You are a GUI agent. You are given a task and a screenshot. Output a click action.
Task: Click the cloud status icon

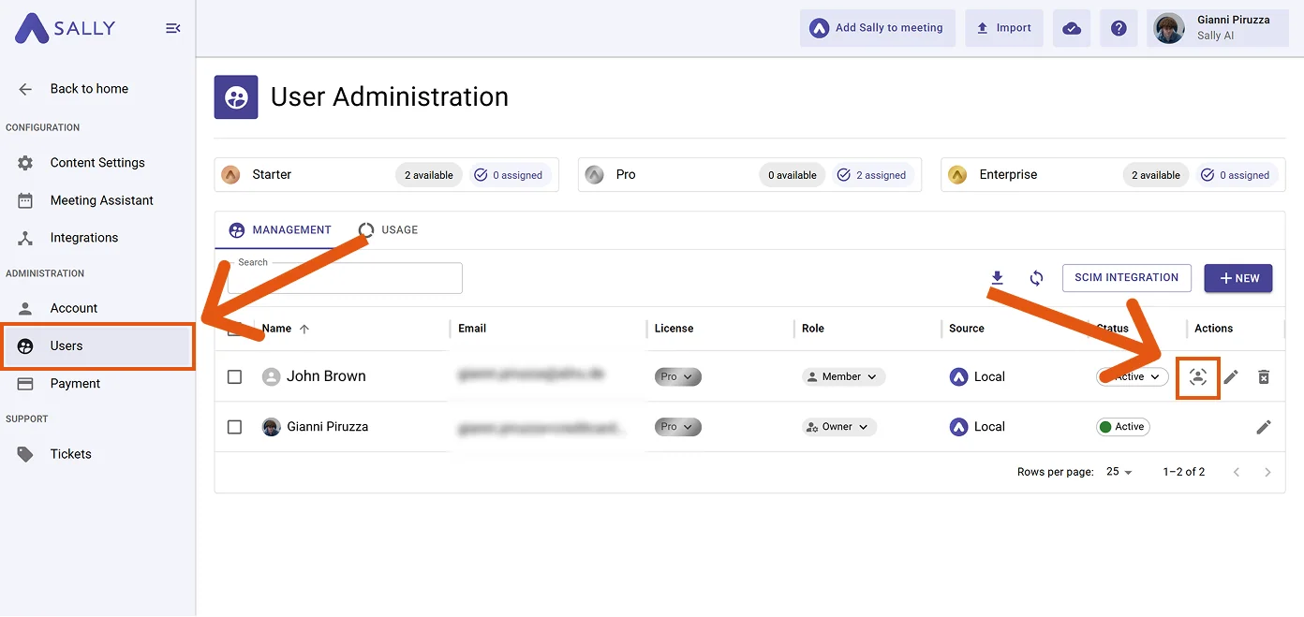coord(1072,28)
